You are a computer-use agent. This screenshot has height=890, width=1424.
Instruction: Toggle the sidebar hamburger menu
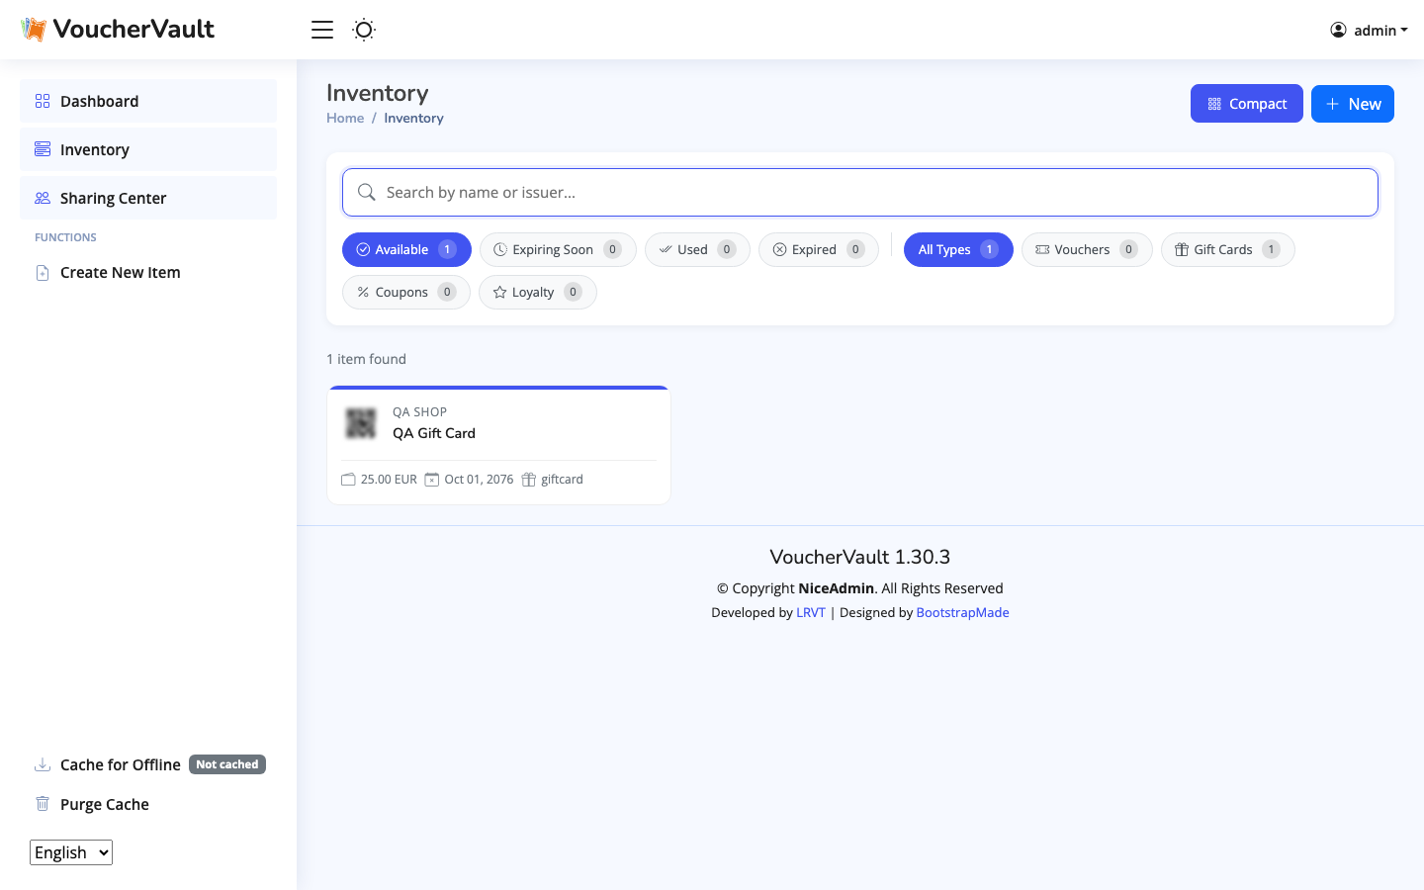pyautogui.click(x=322, y=30)
